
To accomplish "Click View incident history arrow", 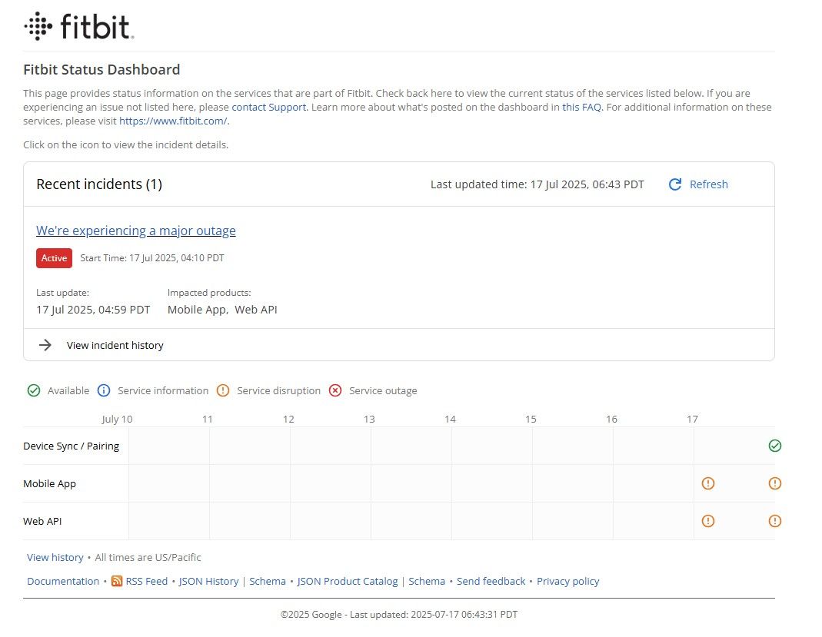I will [45, 345].
